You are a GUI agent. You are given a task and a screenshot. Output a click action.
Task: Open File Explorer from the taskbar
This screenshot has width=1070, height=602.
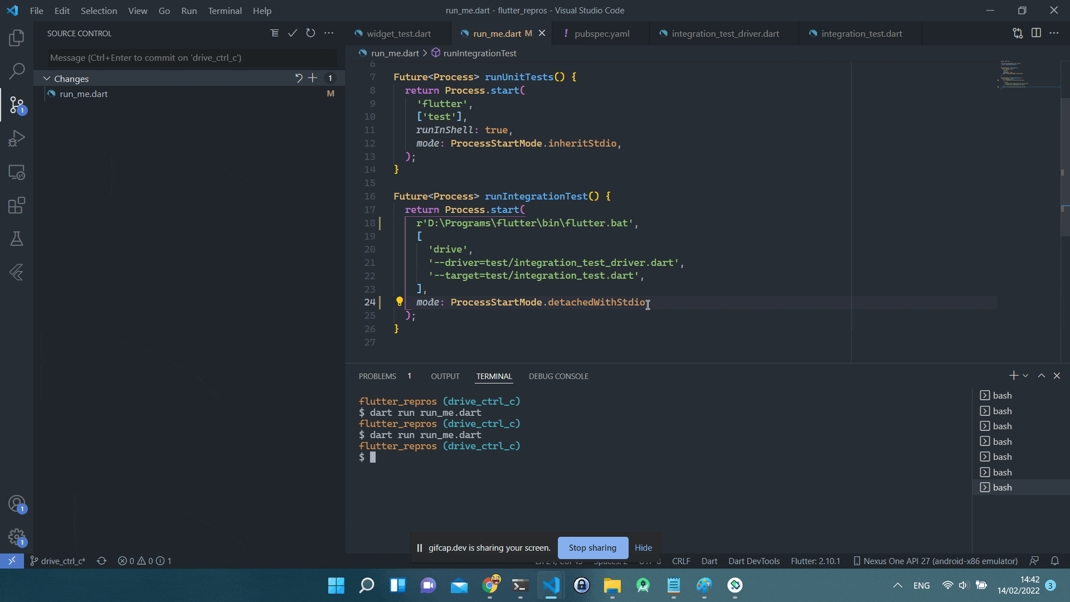coord(612,585)
